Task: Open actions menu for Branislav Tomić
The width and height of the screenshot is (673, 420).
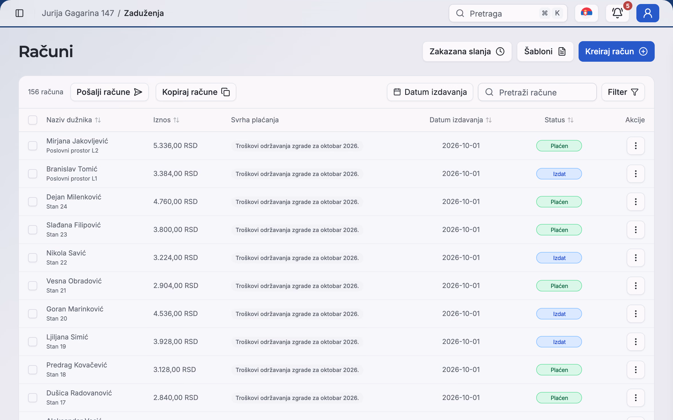Action: (636, 174)
